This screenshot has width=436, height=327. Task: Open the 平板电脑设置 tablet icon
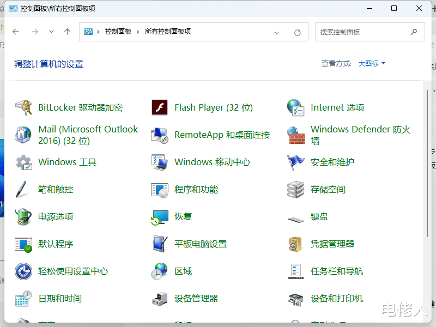(160, 244)
